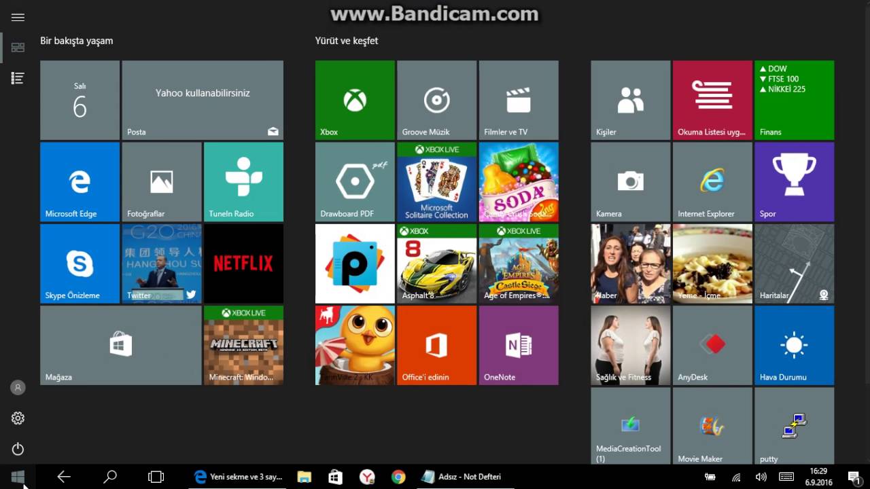Click the Yürüt ve keşfet group header
Image resolution: width=870 pixels, height=489 pixels.
pos(347,41)
